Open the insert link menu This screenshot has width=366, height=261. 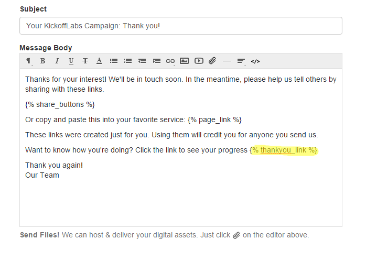click(x=170, y=61)
